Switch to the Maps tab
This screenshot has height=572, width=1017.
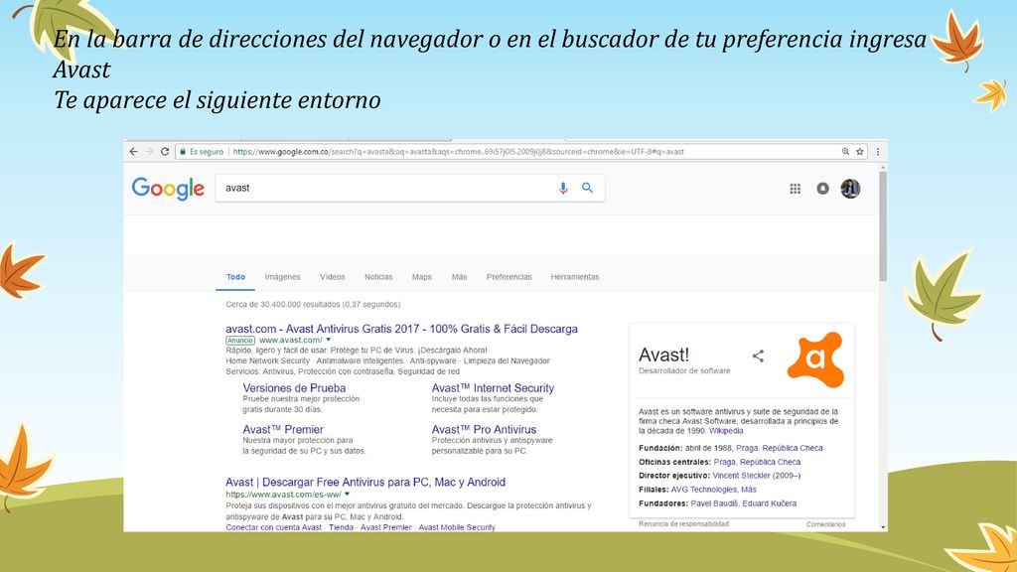click(x=421, y=277)
